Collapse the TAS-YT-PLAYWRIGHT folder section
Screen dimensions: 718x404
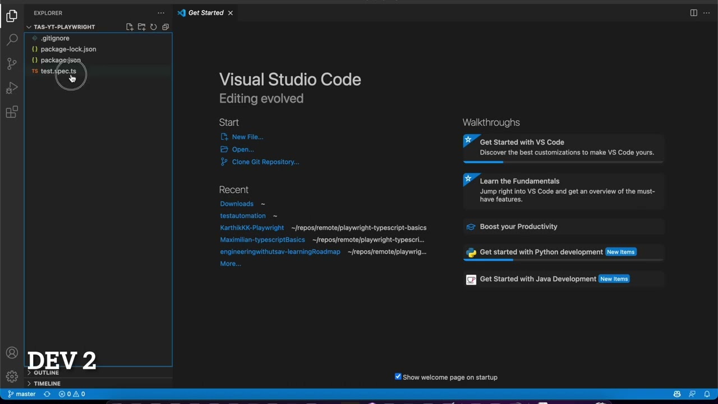pos(64,27)
